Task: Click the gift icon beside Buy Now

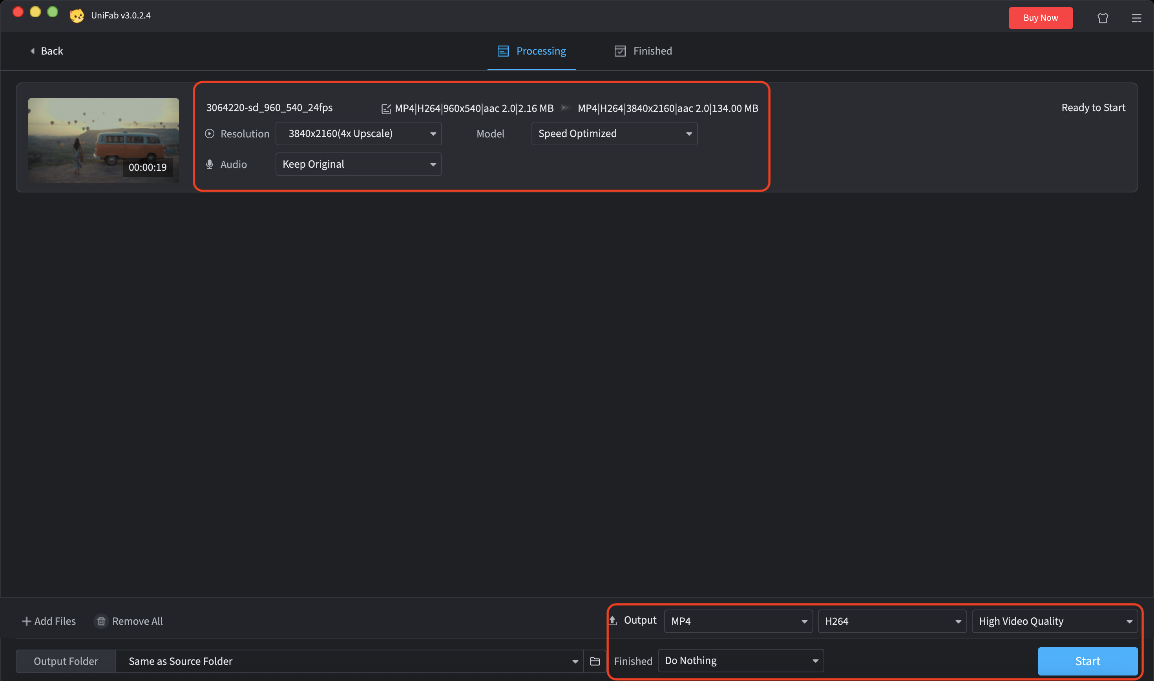Action: [x=1102, y=18]
